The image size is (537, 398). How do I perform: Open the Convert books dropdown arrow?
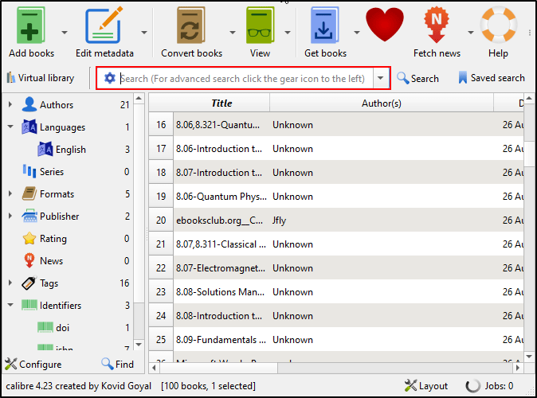pos(233,33)
